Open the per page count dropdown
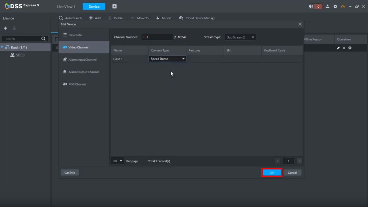 117,161
